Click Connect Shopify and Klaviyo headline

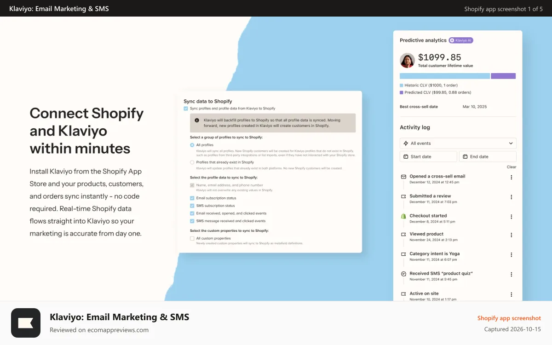tap(86, 131)
